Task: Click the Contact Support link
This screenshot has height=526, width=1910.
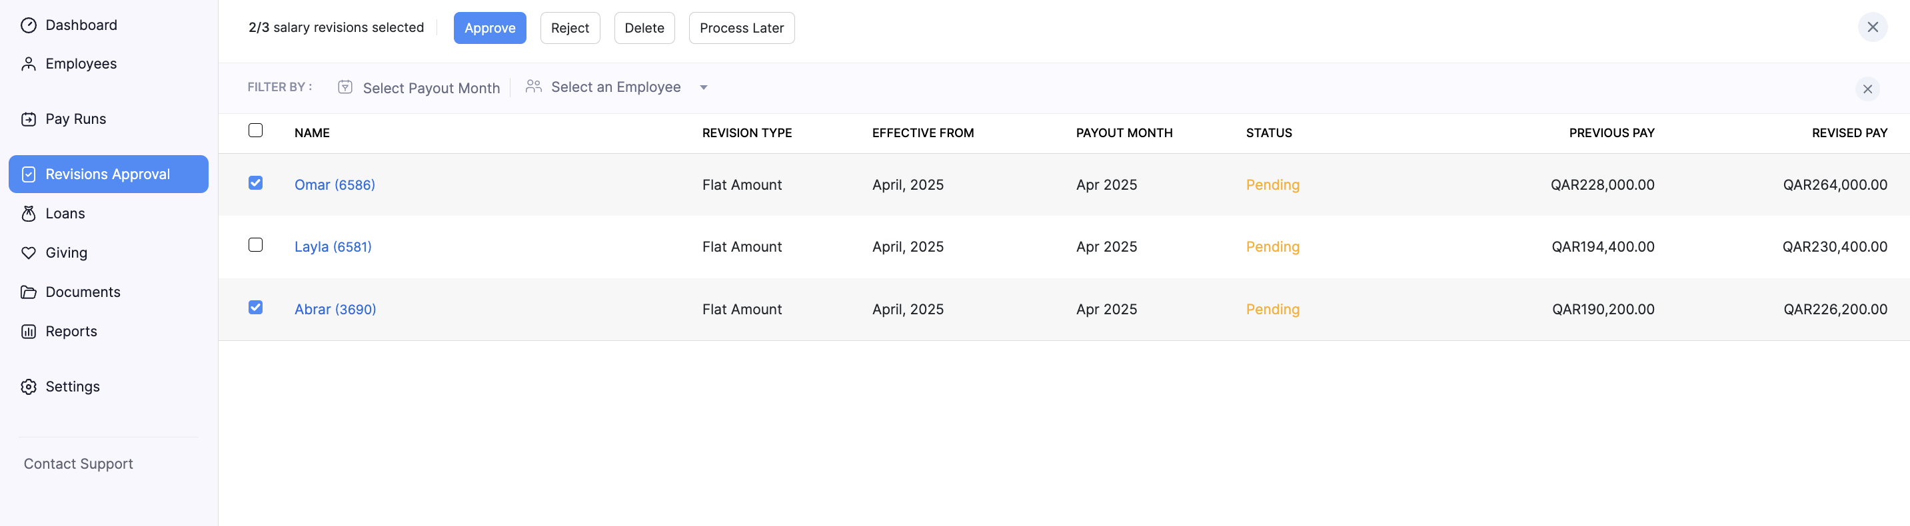Action: 79,464
